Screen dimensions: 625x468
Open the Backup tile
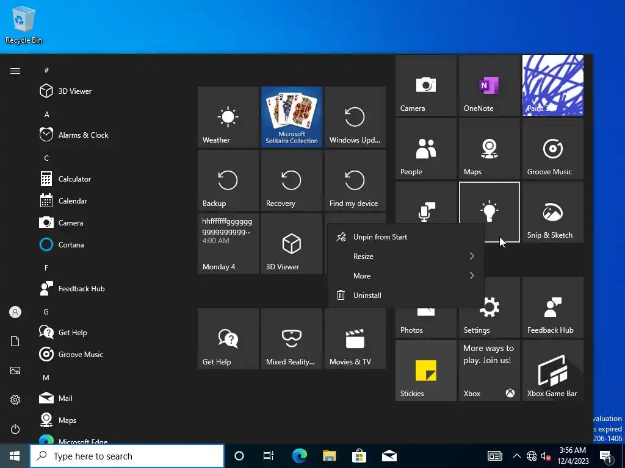coord(228,180)
